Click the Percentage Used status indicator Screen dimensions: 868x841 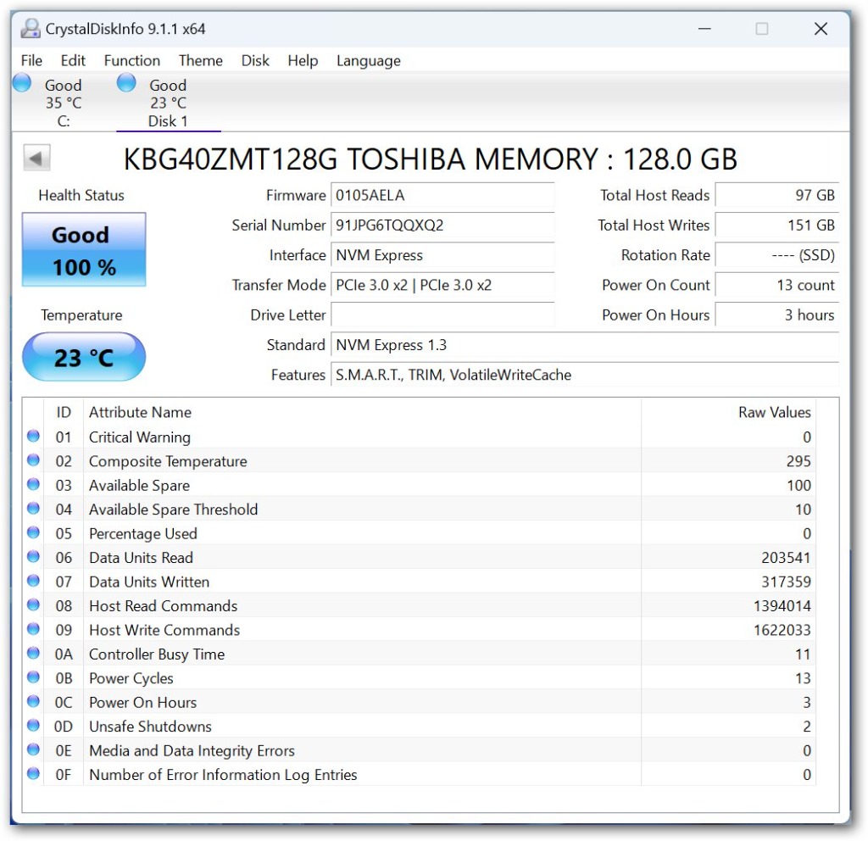[x=33, y=532]
